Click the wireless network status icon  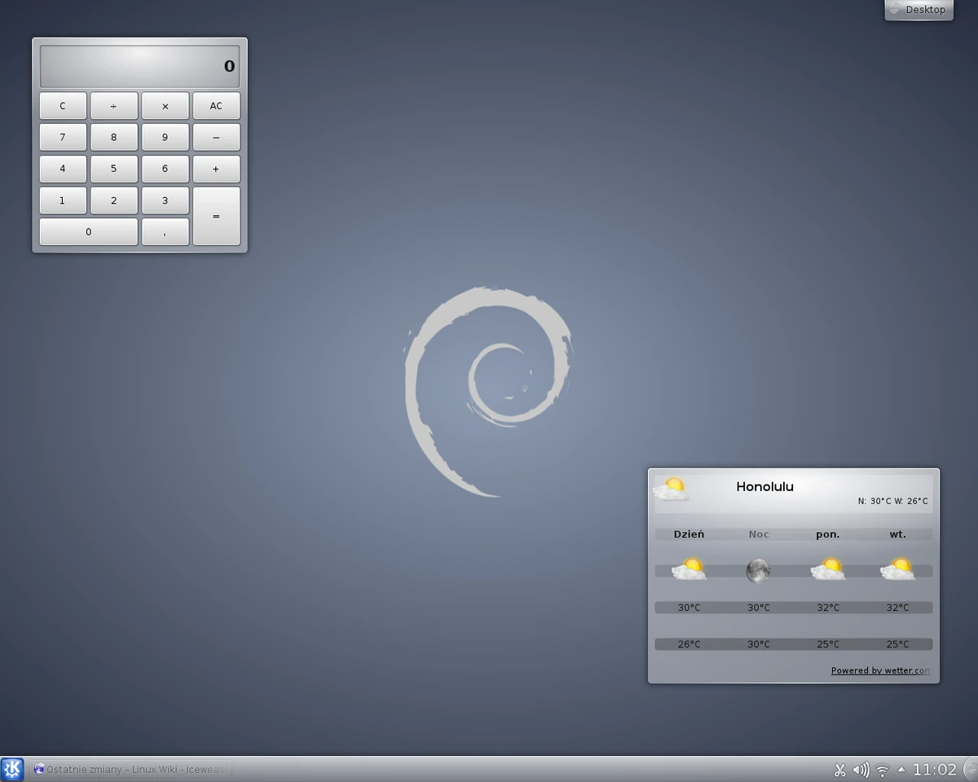(x=882, y=769)
